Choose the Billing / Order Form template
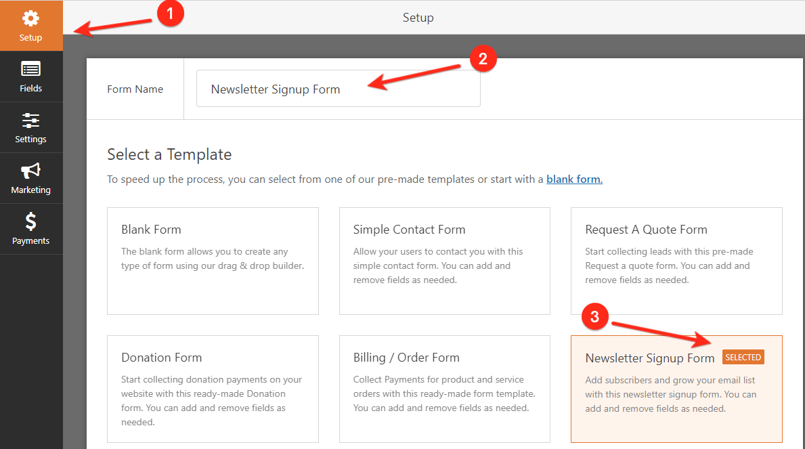Viewport: 805px width, 449px height. point(444,389)
